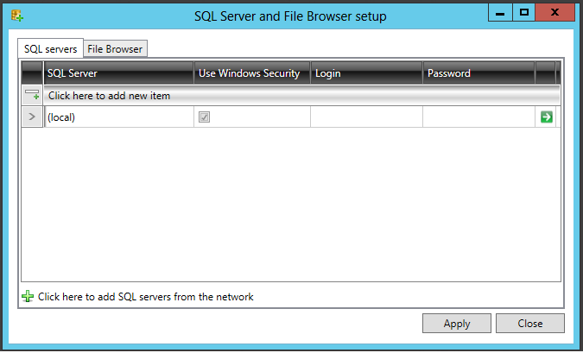This screenshot has height=353, width=583.
Task: Switch to the File Browser tab
Action: pyautogui.click(x=115, y=48)
